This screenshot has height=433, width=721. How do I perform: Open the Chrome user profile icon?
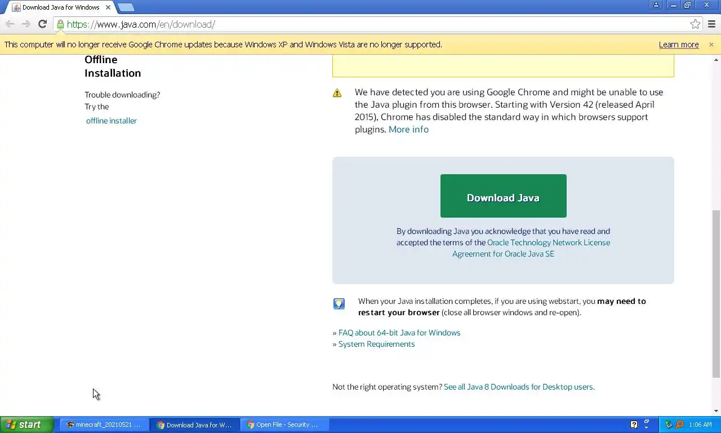tap(656, 5)
